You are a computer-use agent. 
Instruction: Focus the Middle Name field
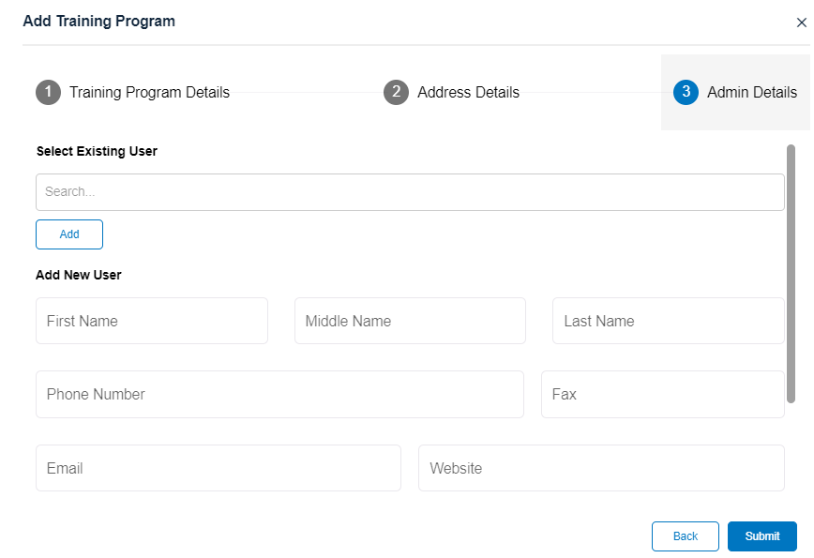pyautogui.click(x=410, y=321)
